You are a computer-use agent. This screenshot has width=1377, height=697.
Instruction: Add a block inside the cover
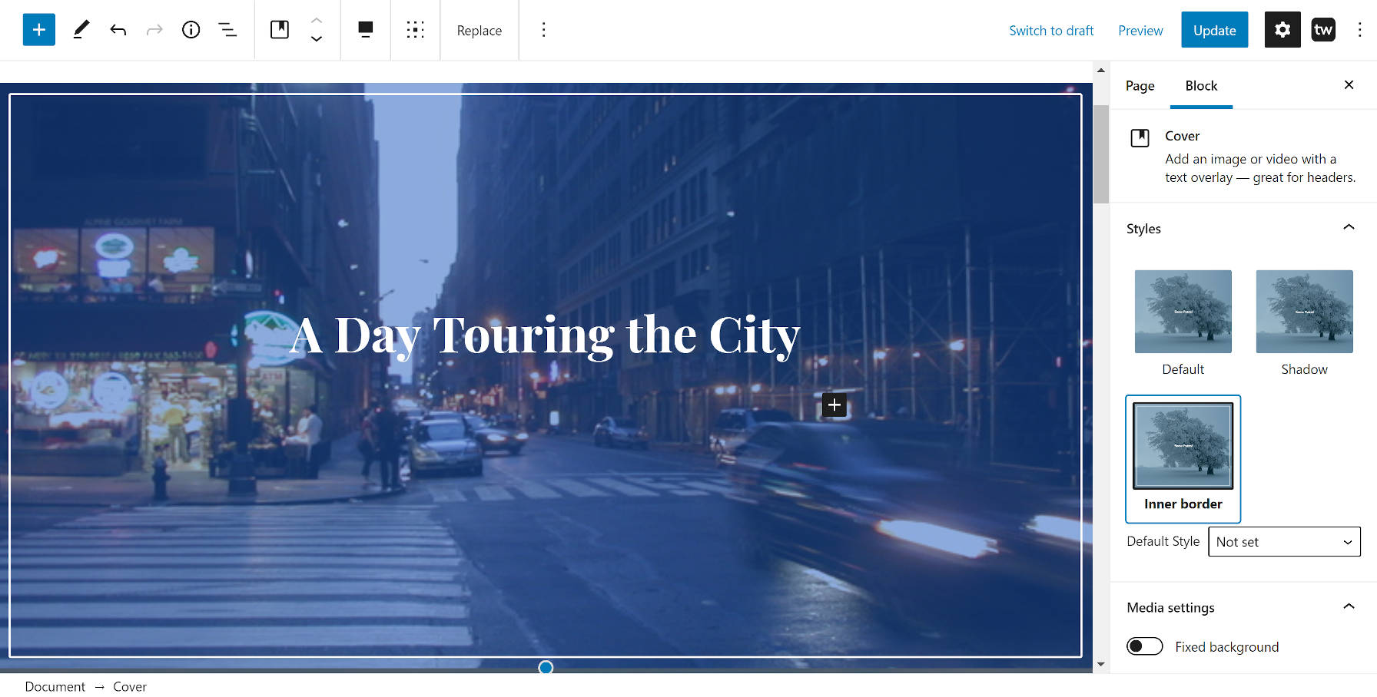tap(834, 405)
